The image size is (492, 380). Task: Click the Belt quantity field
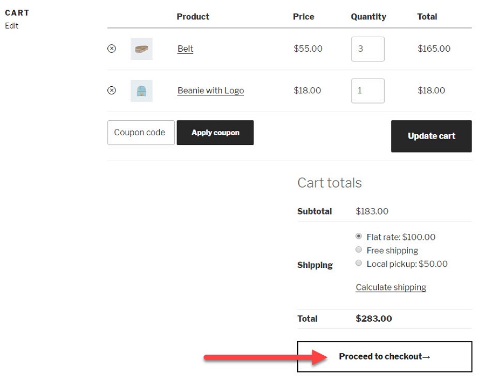(x=368, y=49)
